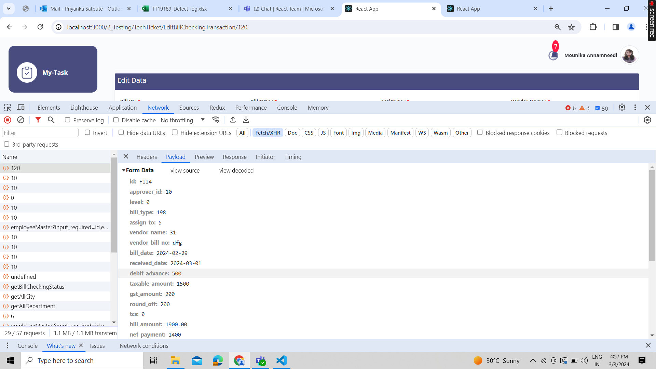Open drawer three-dot menu icon
Screen dimensions: 656x369
point(8,346)
